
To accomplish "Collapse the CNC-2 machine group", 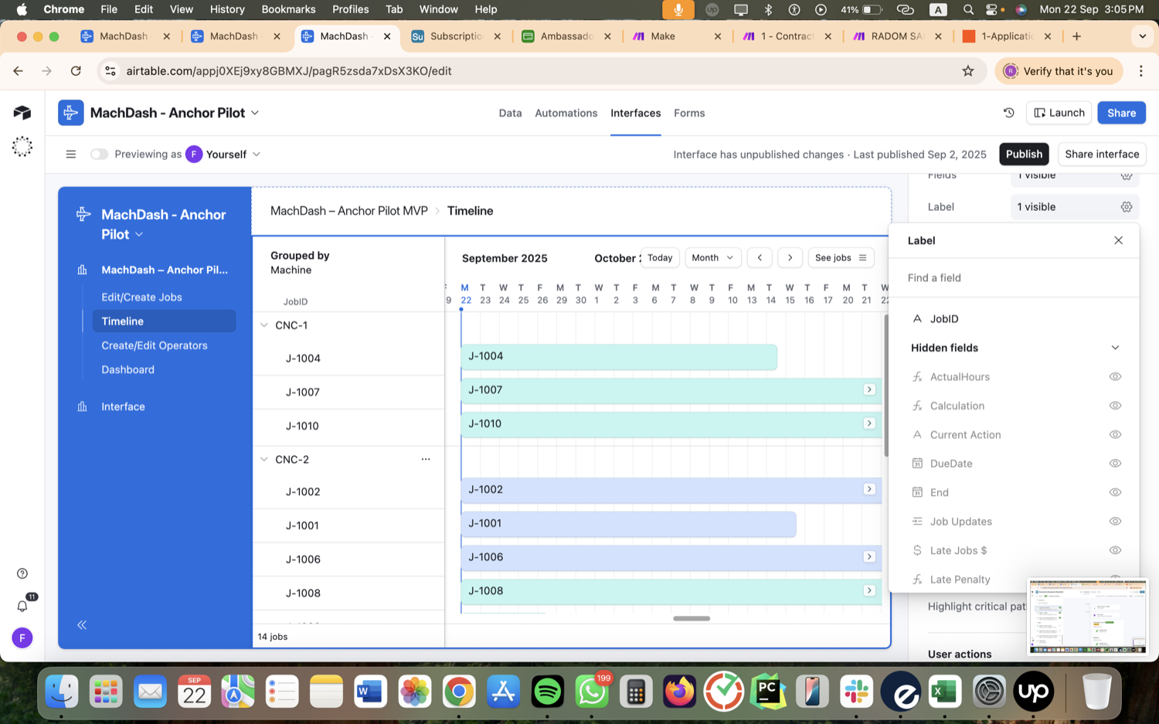I will pyautogui.click(x=264, y=459).
